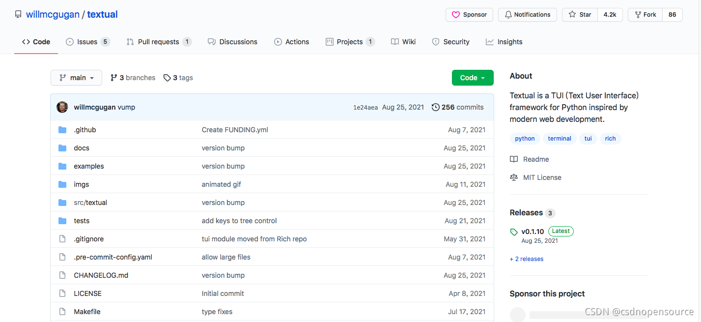Open the .gitignore file name
Image resolution: width=701 pixels, height=322 pixels.
89,239
